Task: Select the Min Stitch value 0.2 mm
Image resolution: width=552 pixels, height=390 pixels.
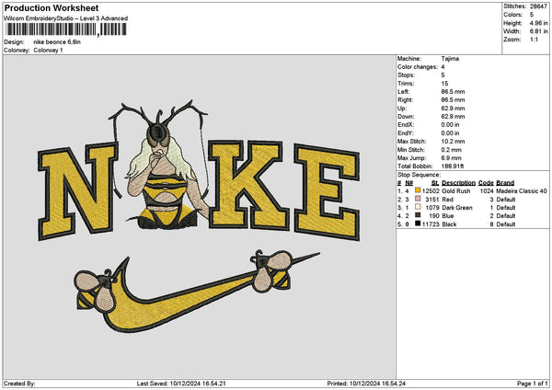Action: [452, 150]
